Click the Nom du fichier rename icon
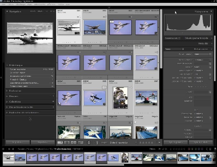Screen dimensions: 217x167 (x=210, y=60)
